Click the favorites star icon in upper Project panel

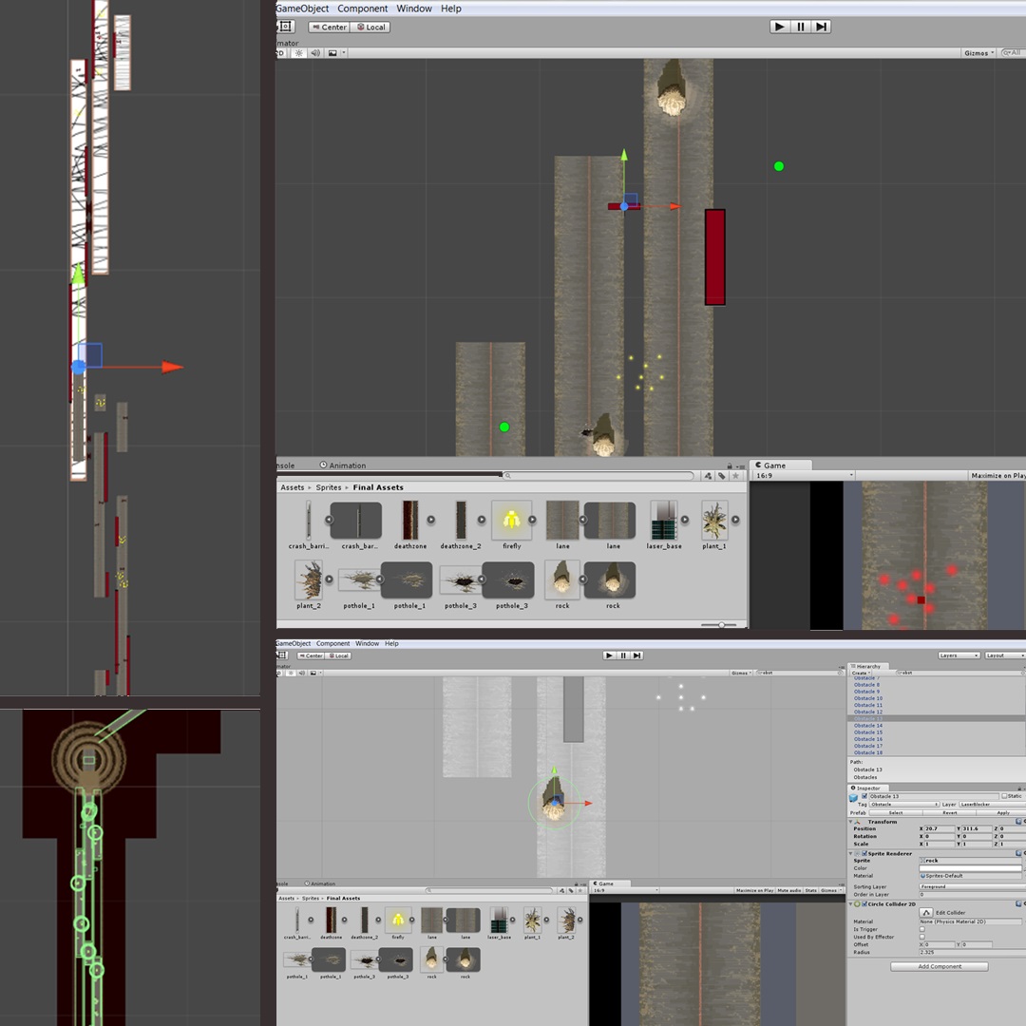click(x=735, y=476)
